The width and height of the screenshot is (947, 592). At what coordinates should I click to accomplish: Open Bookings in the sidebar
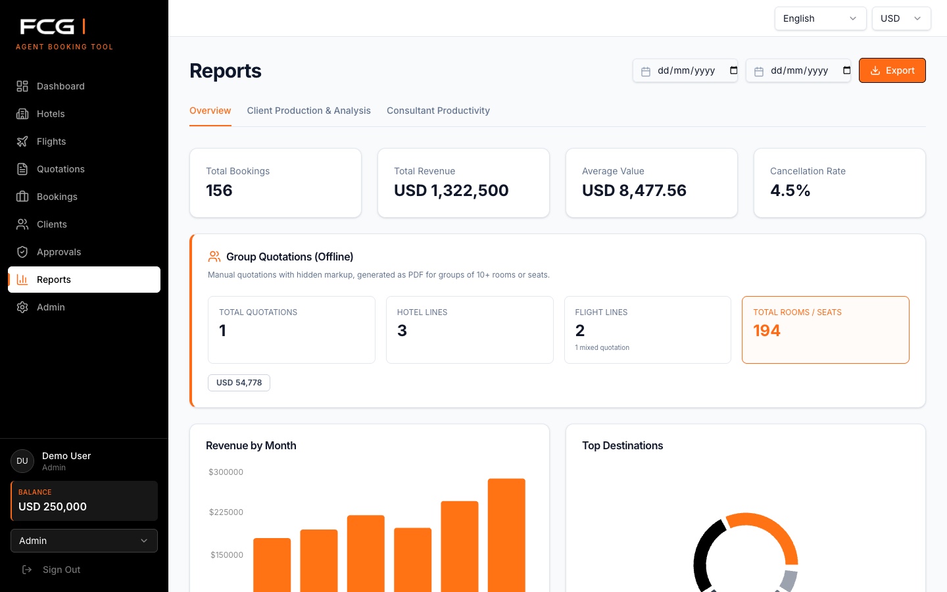pyautogui.click(x=84, y=197)
